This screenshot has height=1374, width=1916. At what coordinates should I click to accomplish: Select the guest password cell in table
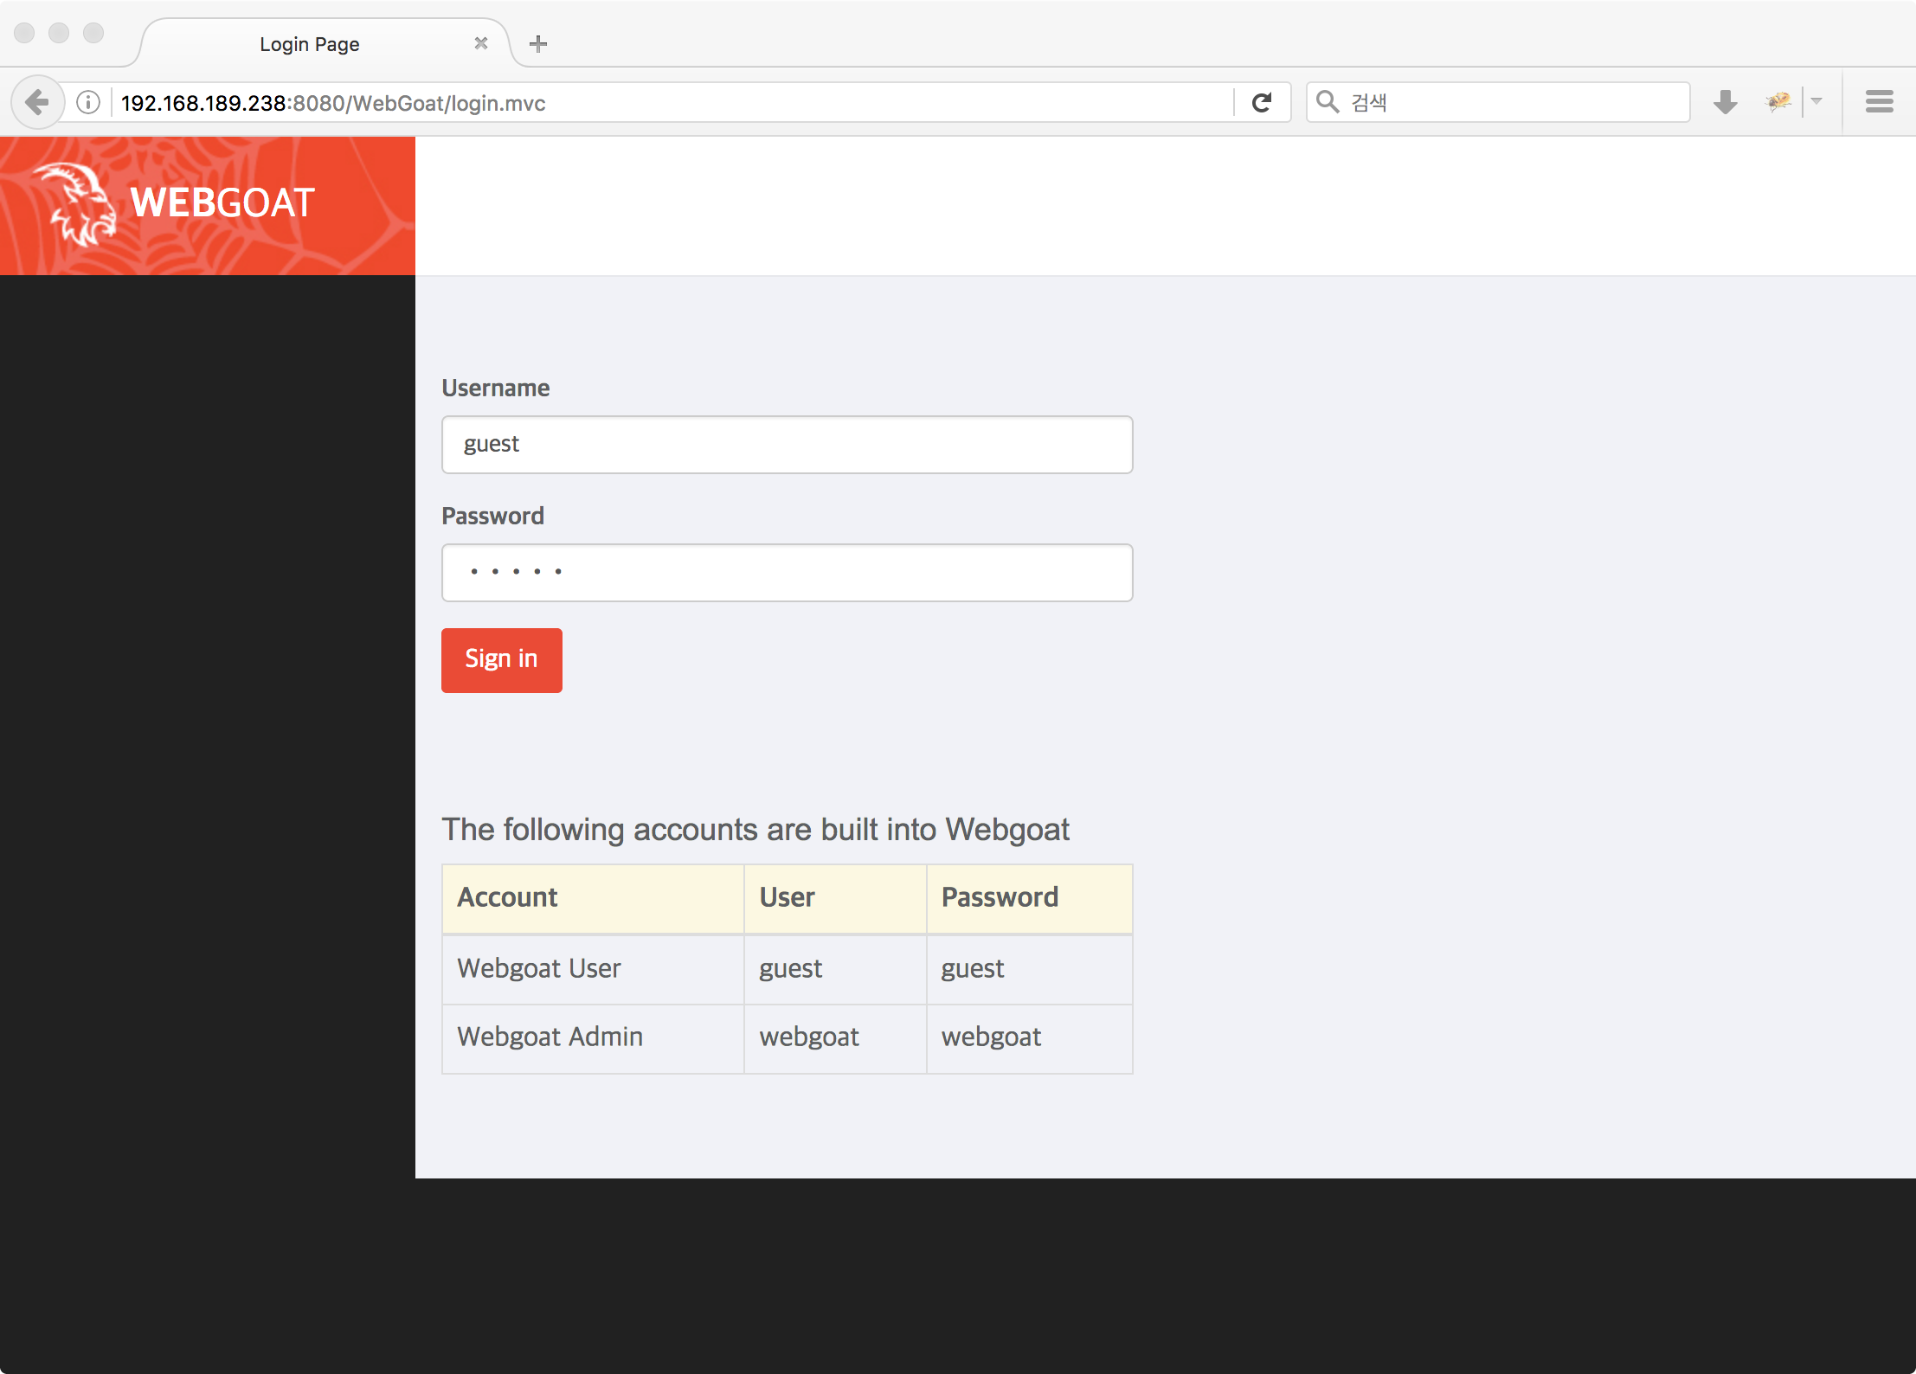click(x=1030, y=969)
